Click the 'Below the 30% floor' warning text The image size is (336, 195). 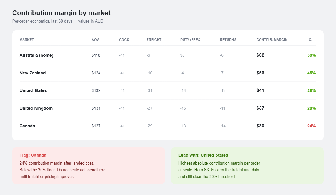click(37, 170)
